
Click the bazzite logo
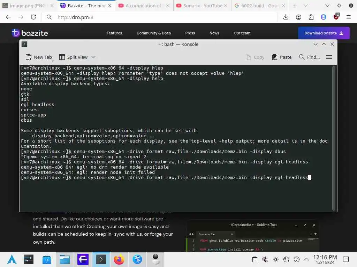(x=30, y=33)
